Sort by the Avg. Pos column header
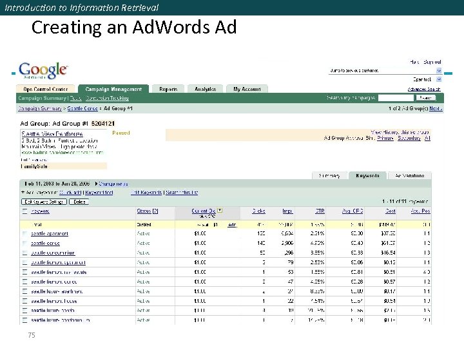The width and height of the screenshot is (464, 348). pyautogui.click(x=420, y=211)
